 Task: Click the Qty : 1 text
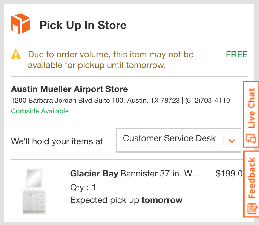(83, 188)
